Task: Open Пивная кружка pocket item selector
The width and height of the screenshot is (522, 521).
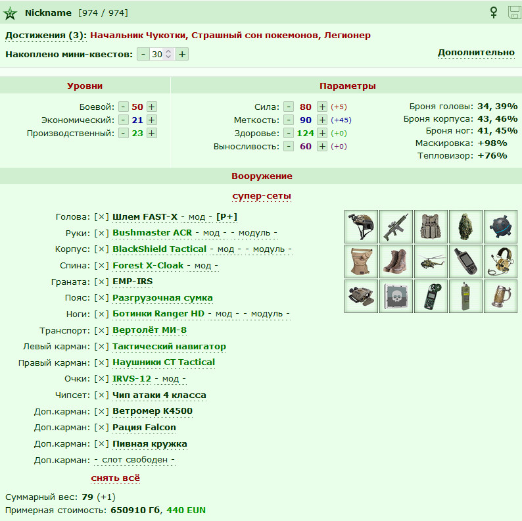Action: click(150, 444)
